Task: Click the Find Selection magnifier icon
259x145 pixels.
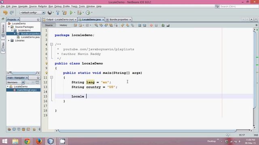Action: point(96,25)
